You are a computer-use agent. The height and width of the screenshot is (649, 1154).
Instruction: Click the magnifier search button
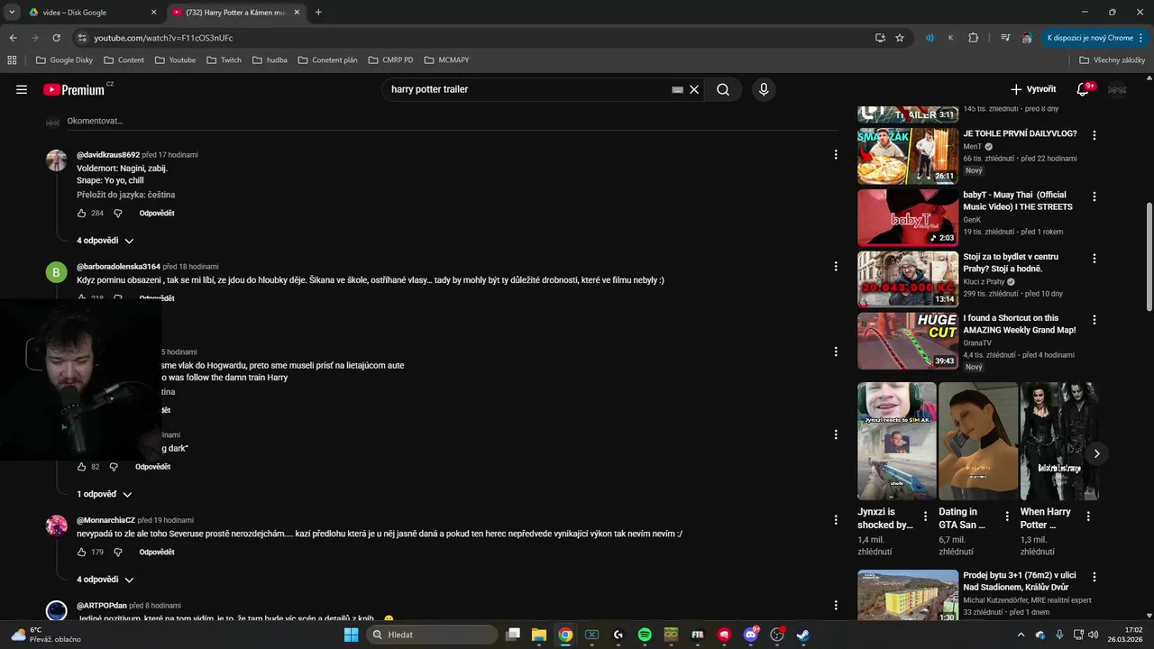[x=723, y=89]
